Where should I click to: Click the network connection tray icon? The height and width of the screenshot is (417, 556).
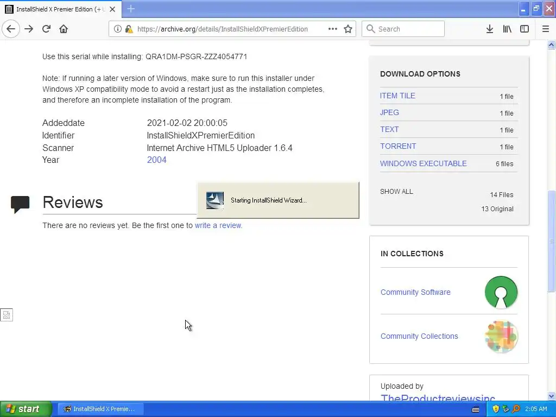pyautogui.click(x=506, y=409)
